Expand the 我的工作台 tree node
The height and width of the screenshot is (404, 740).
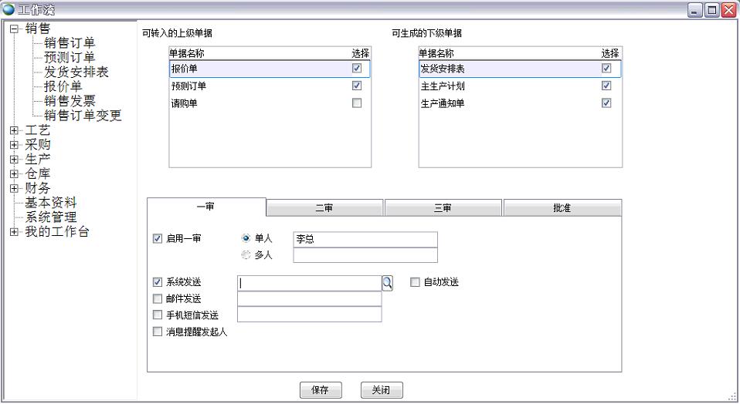(14, 232)
